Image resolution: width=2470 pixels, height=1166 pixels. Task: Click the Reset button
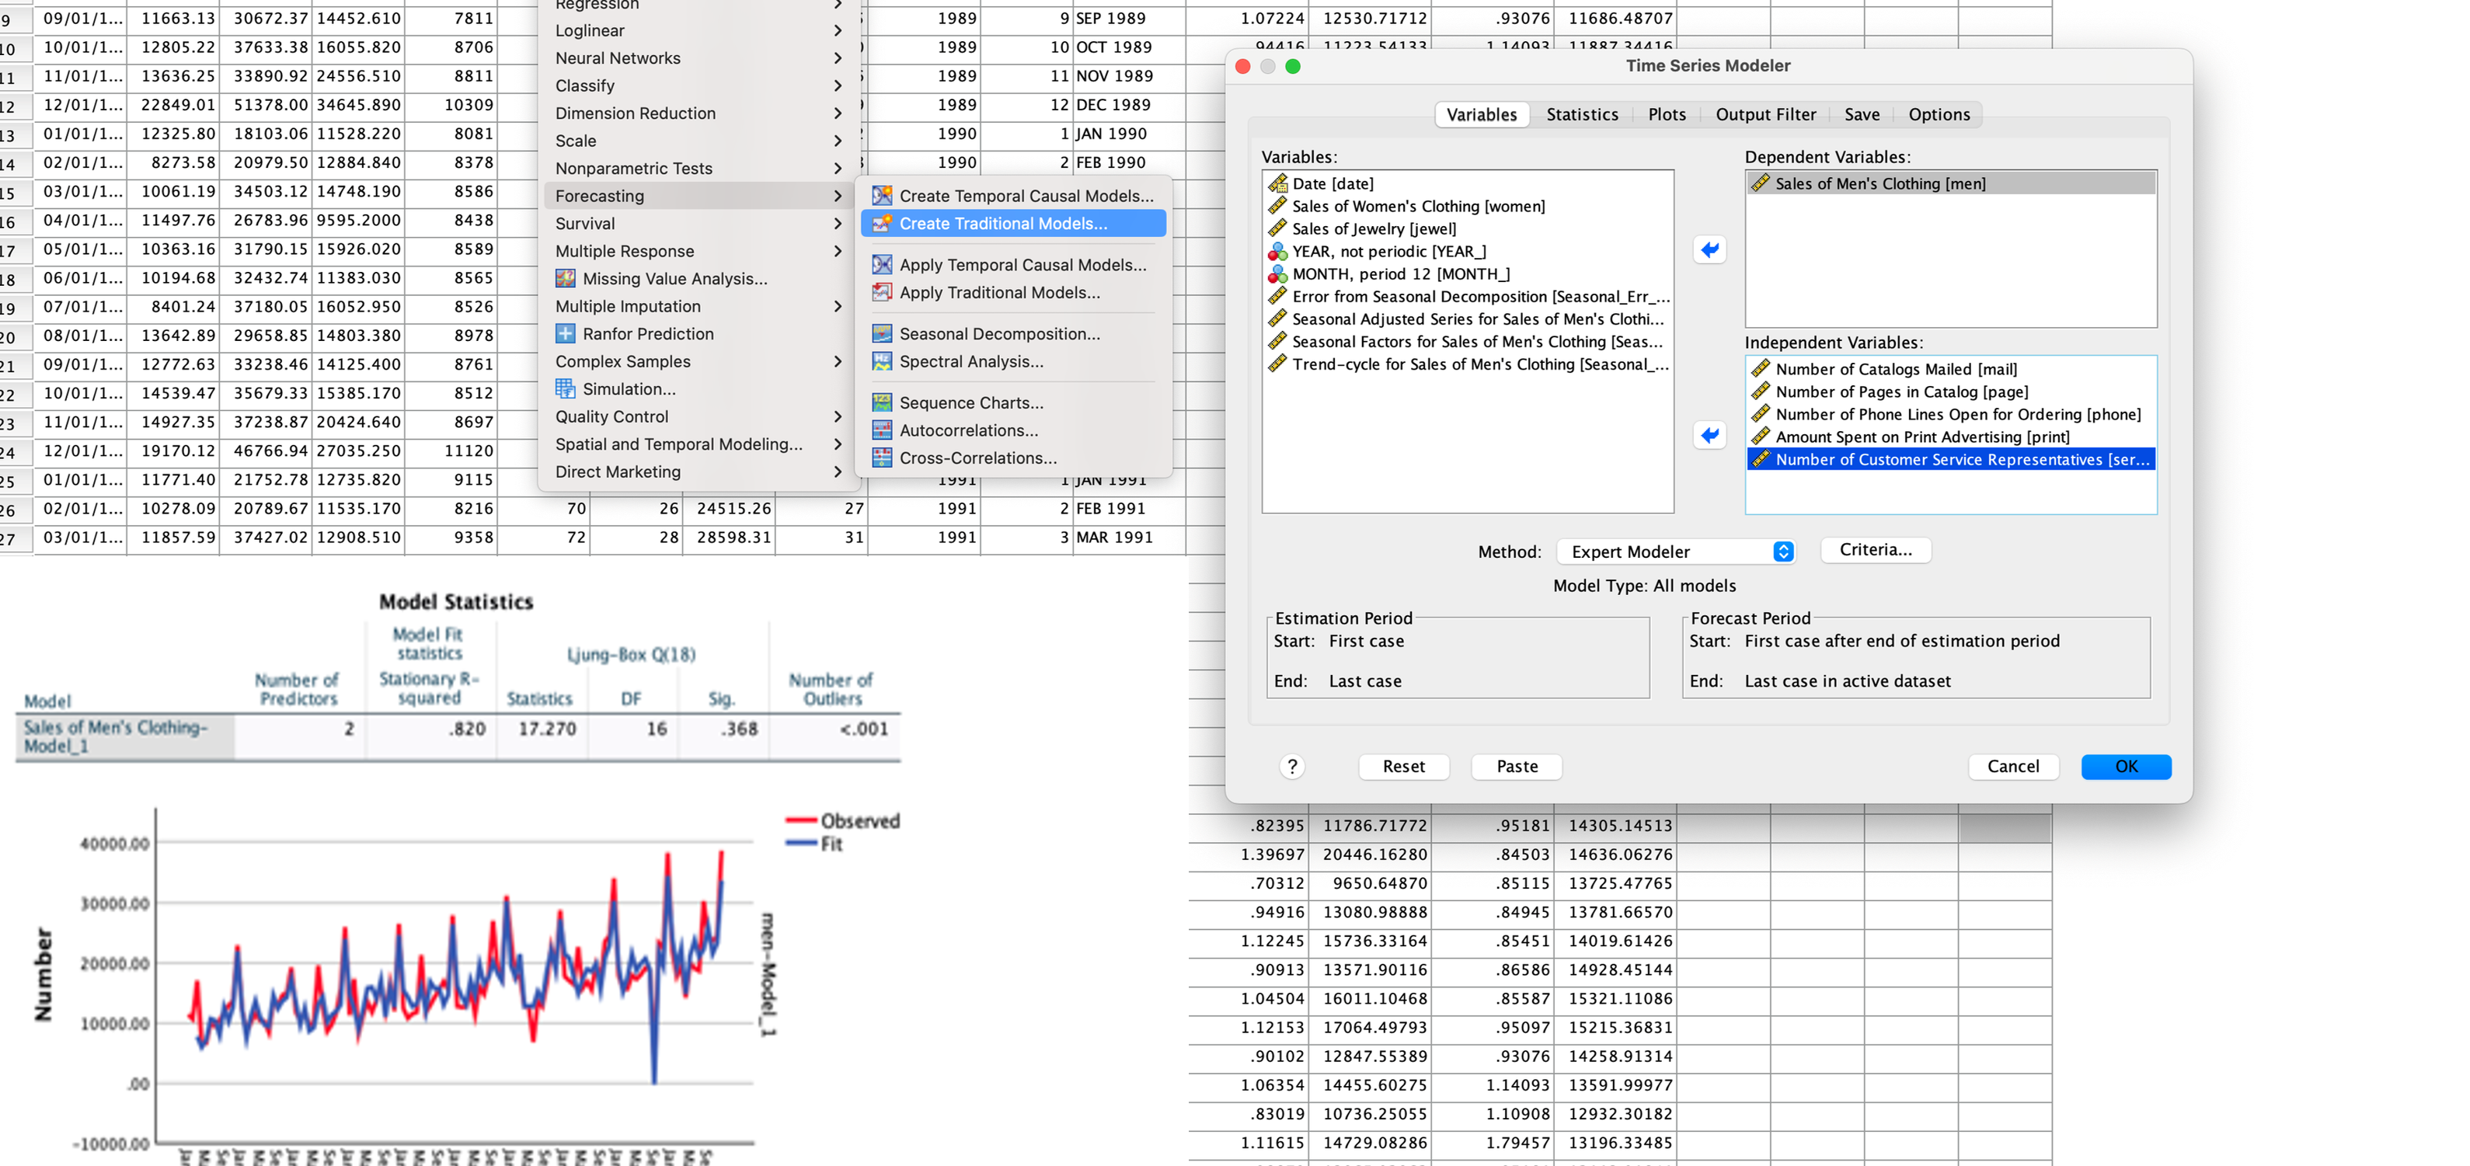click(1404, 766)
